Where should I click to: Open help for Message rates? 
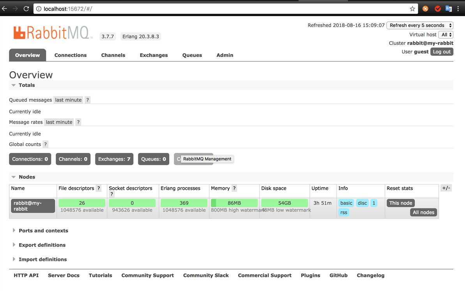point(78,122)
